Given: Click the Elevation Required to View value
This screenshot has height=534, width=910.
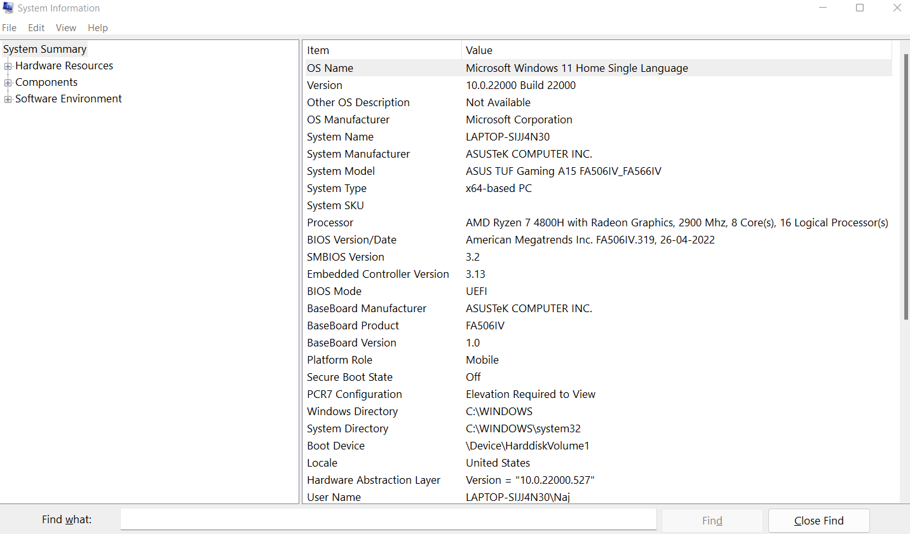Looking at the screenshot, I should pos(531,394).
